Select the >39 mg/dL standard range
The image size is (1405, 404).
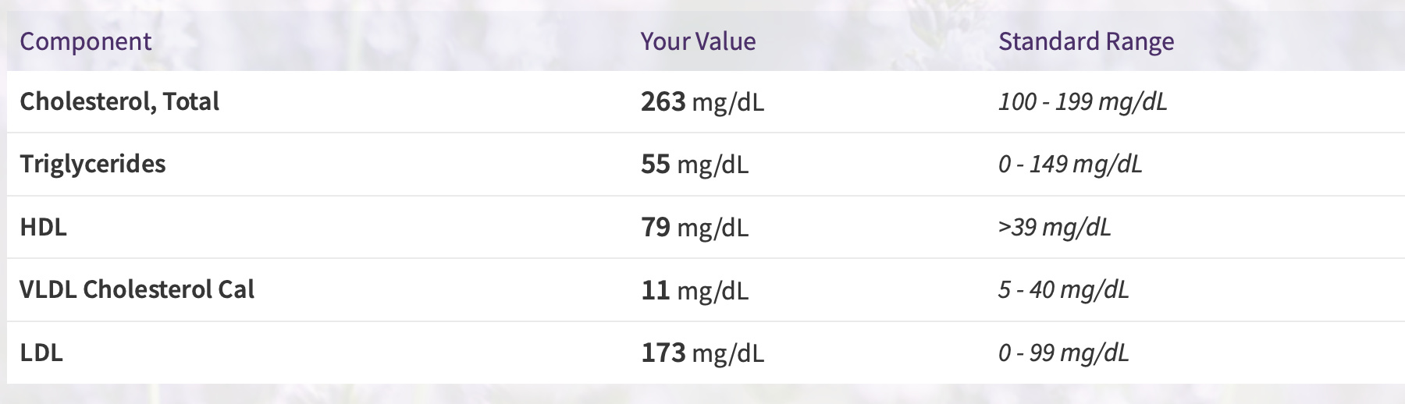[x=1055, y=228]
